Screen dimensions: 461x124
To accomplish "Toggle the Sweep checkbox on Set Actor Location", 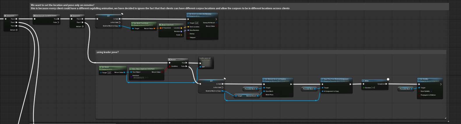I will point(197,34).
